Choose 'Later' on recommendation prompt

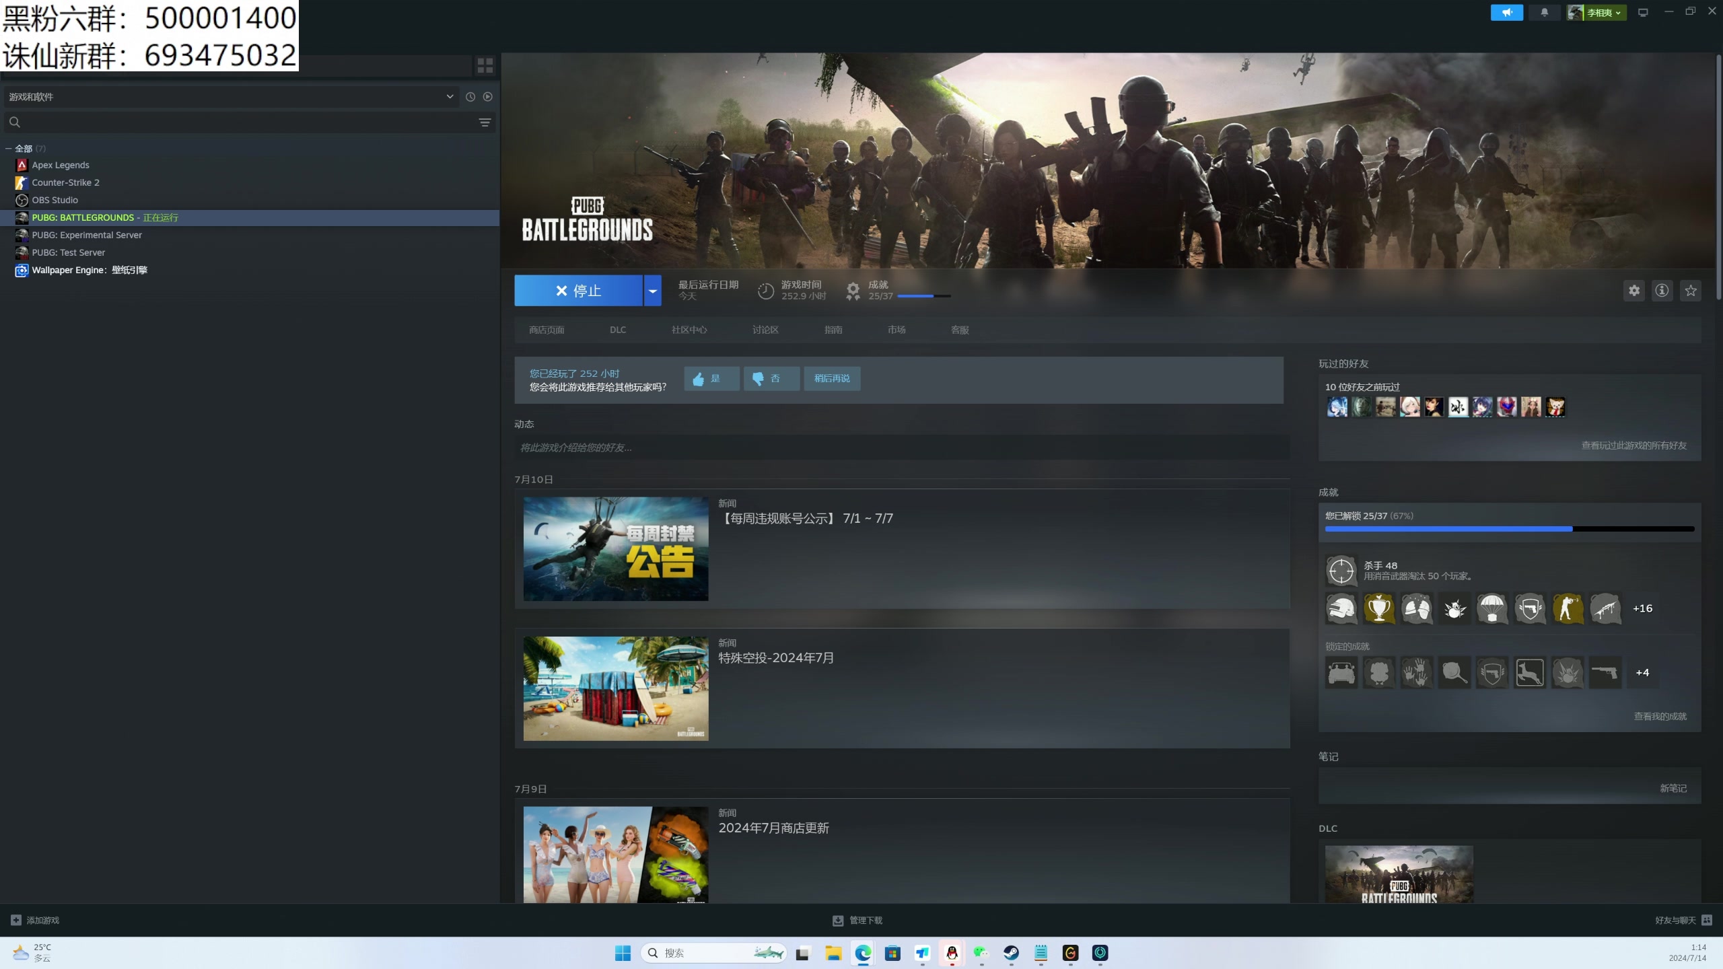click(x=832, y=379)
